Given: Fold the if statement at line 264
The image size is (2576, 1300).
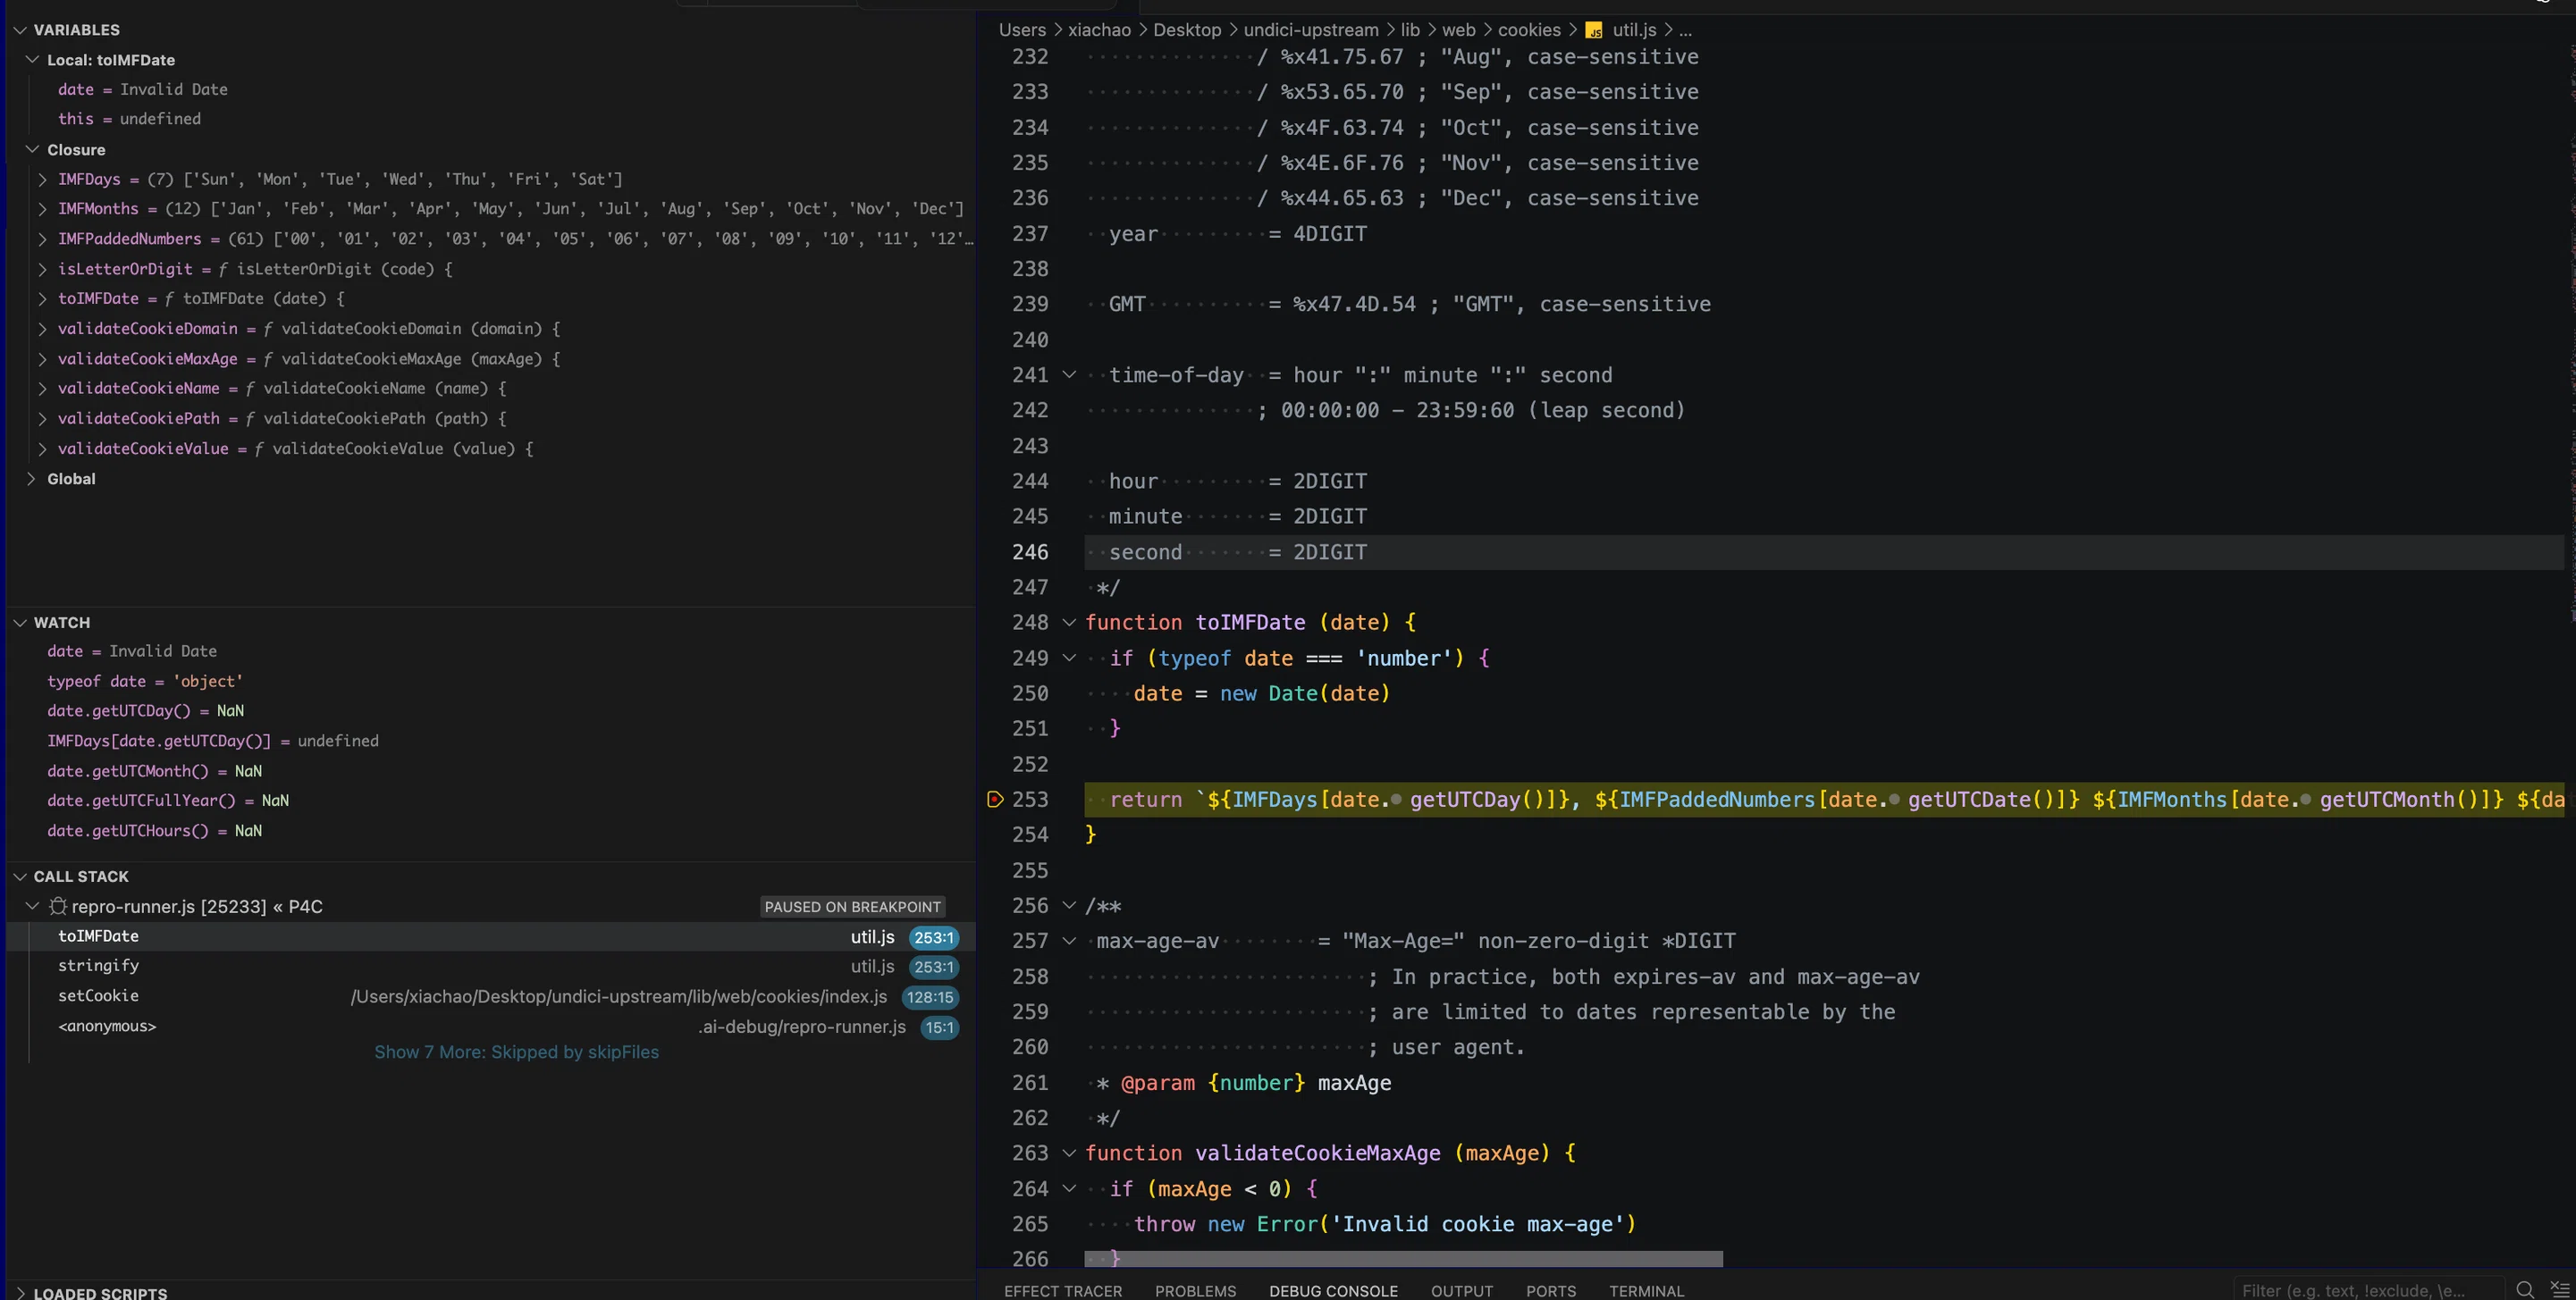Looking at the screenshot, I should 1069,1188.
